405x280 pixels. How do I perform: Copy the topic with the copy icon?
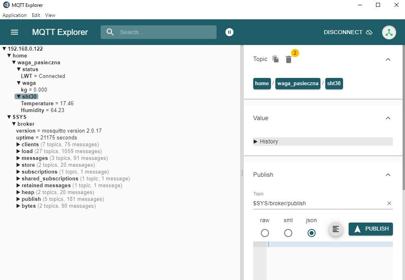point(276,59)
